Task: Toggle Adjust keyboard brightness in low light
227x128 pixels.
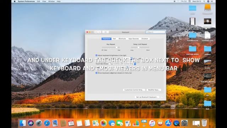Action: click(96, 55)
